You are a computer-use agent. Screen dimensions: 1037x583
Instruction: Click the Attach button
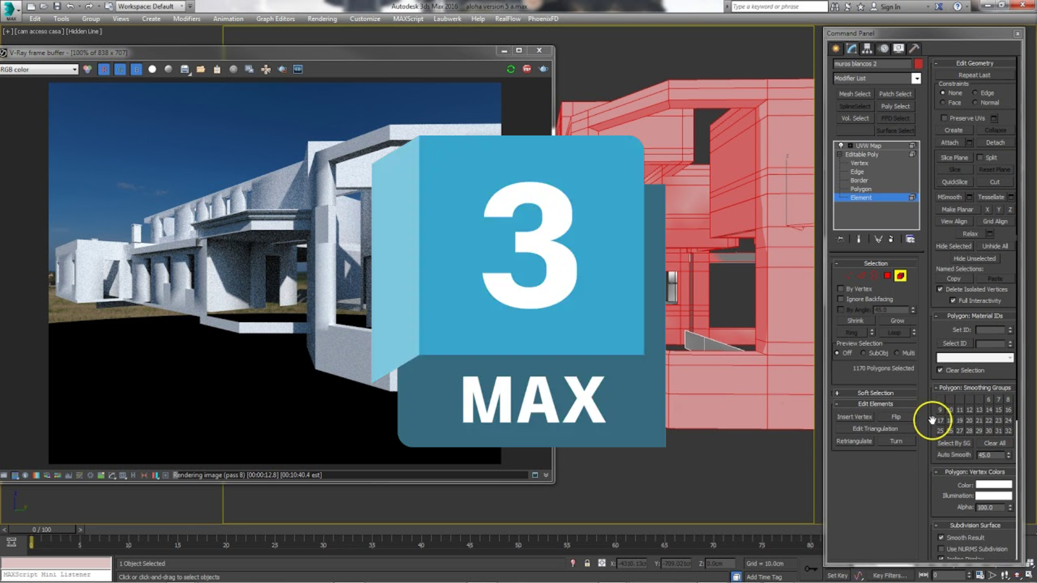coord(950,143)
